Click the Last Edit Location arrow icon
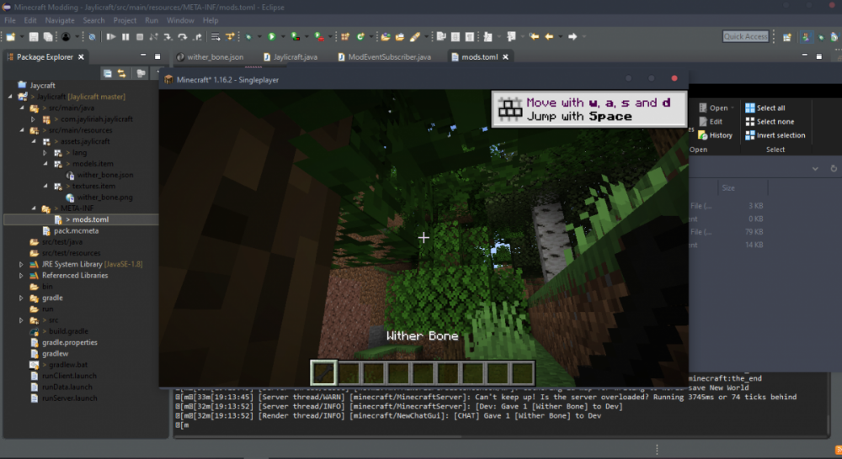 pyautogui.click(x=534, y=36)
